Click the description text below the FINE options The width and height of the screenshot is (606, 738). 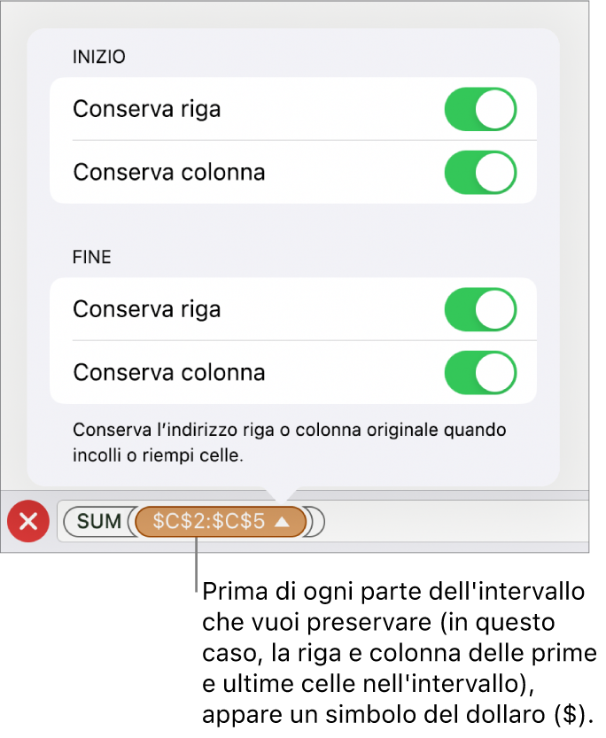coord(290,443)
